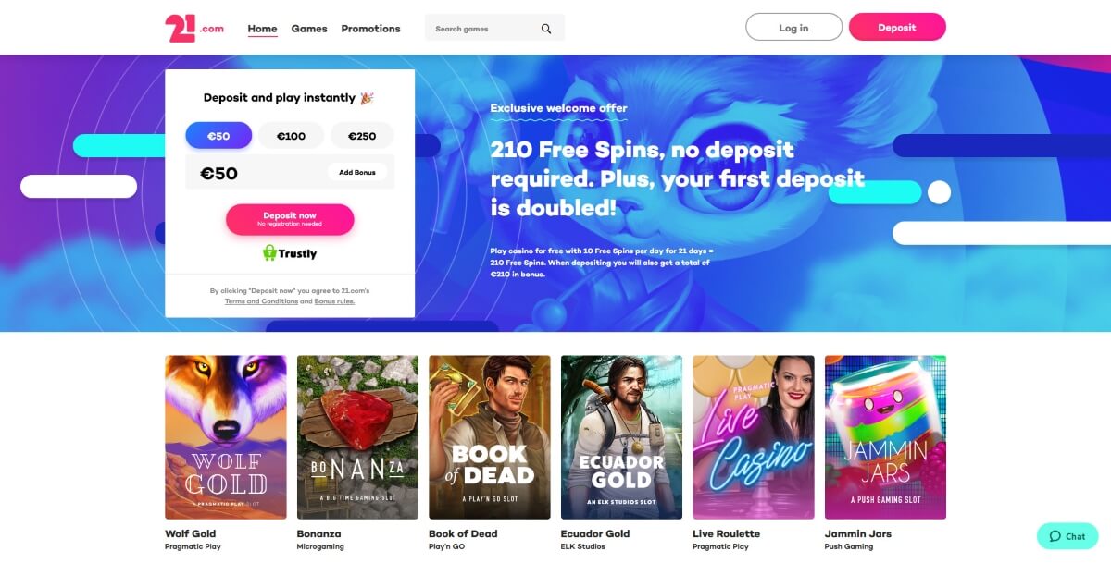1111x563 pixels.
Task: Select the €250 deposit amount
Action: click(362, 136)
